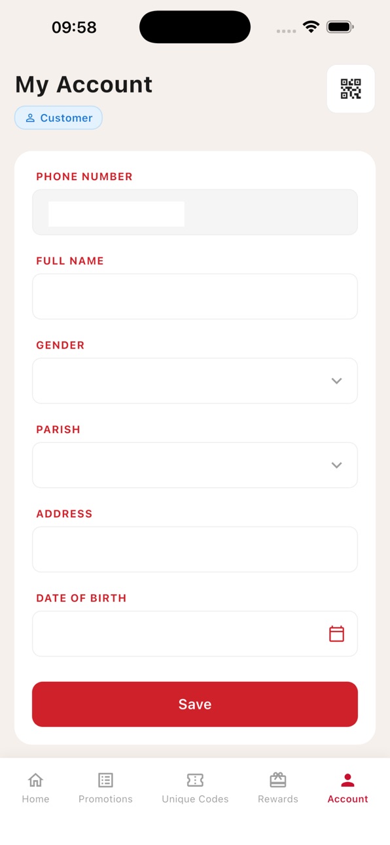Open the Gender selection field
Image resolution: width=390 pixels, height=845 pixels.
click(x=195, y=381)
